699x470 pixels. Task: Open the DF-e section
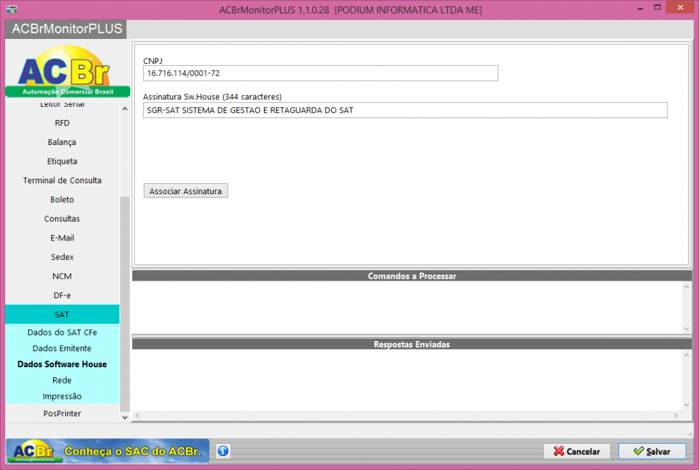tap(62, 295)
